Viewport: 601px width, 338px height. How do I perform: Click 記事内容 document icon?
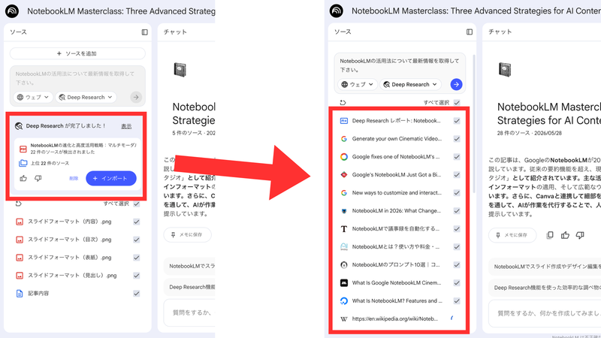click(x=20, y=294)
